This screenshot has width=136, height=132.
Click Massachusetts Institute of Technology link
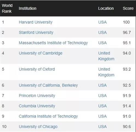(x=53, y=43)
